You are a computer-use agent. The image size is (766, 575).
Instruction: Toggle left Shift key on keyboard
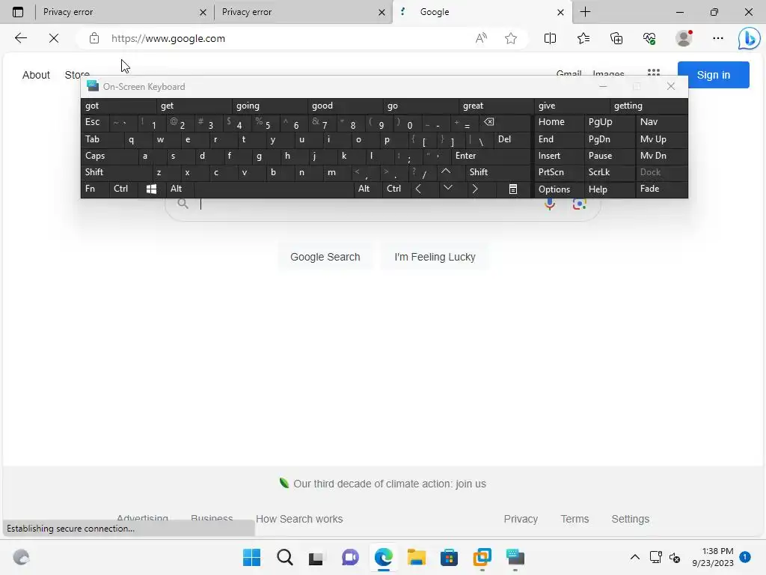coord(116,172)
